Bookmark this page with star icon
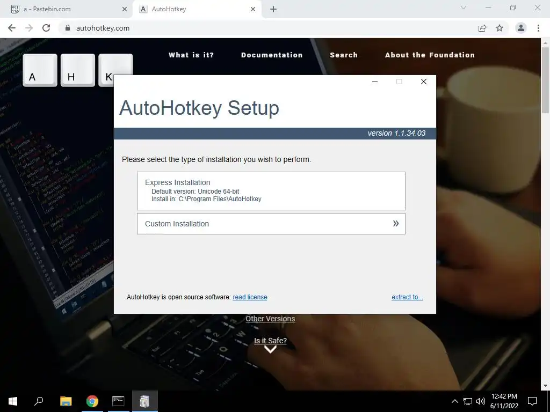The width and height of the screenshot is (550, 412). [500, 28]
